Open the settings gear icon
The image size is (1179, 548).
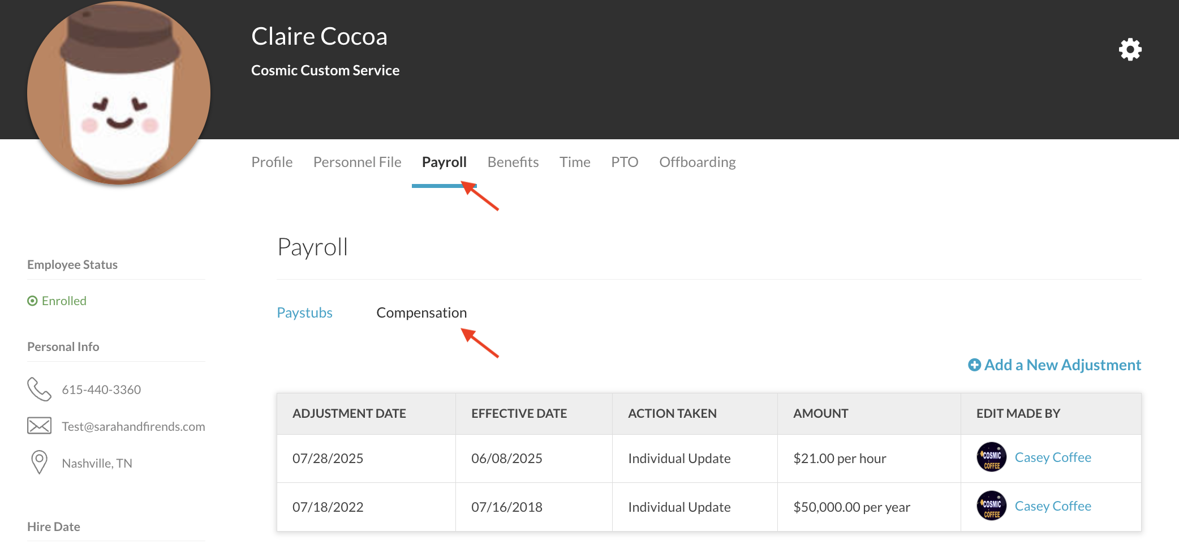click(1130, 50)
